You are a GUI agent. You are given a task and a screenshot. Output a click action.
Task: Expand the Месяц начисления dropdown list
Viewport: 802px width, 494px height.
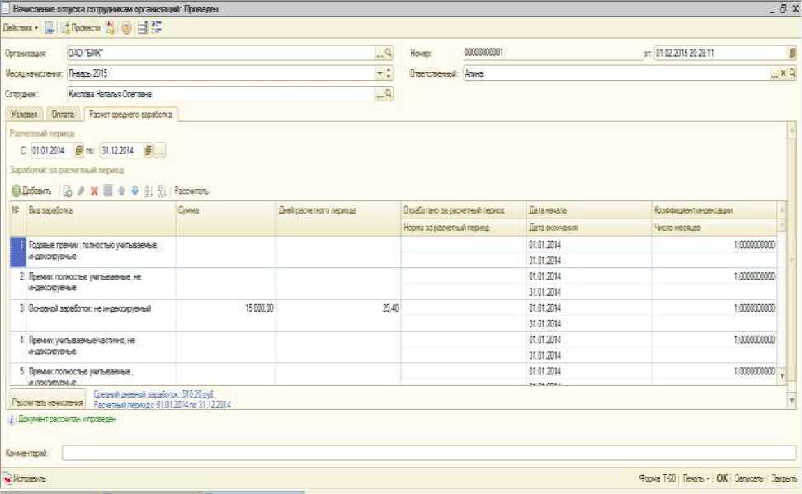tap(380, 73)
